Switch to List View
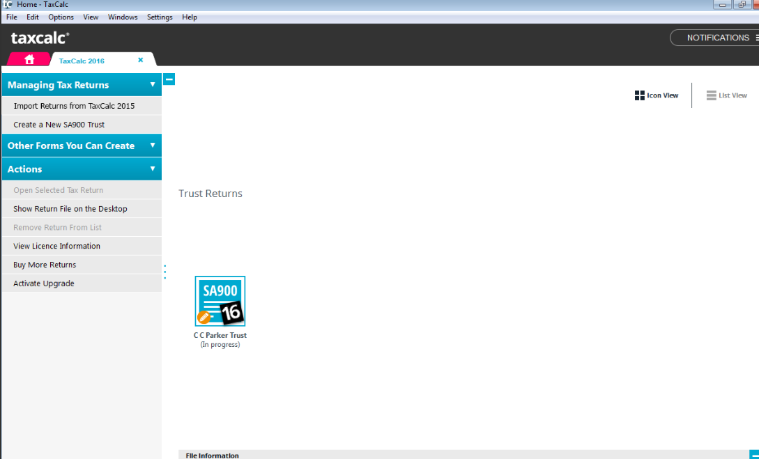Image resolution: width=759 pixels, height=459 pixels. point(726,95)
